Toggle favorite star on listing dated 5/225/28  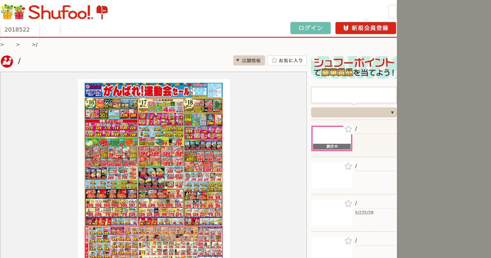click(x=348, y=204)
